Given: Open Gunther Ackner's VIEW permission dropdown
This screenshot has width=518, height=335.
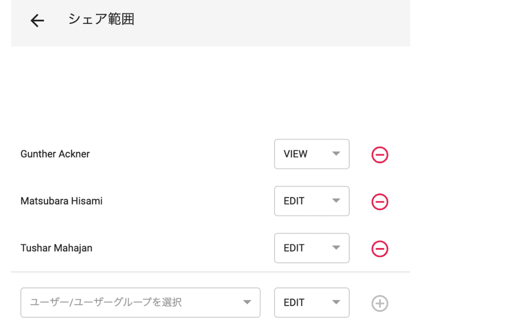Looking at the screenshot, I should coord(311,154).
